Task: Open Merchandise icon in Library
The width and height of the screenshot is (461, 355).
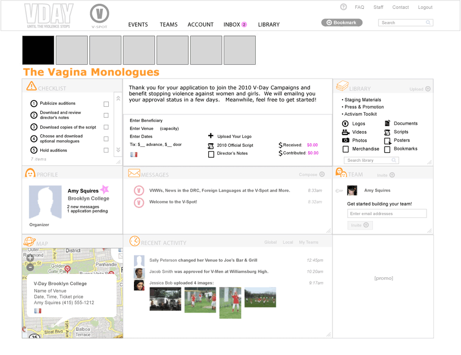Action: click(x=346, y=149)
